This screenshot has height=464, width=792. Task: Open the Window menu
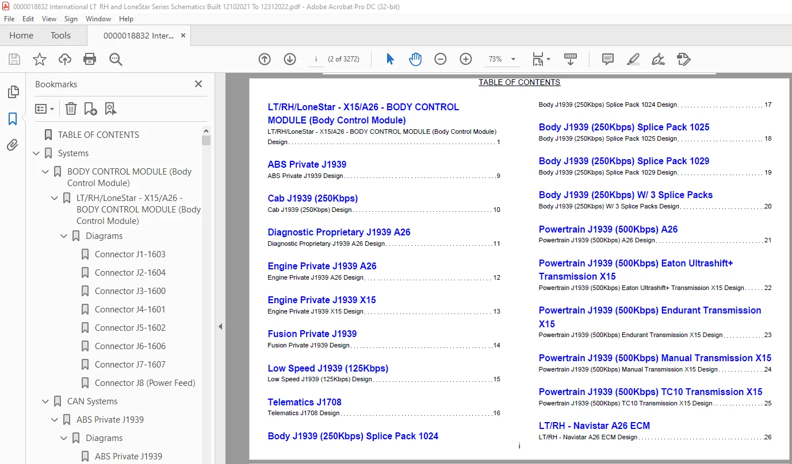[98, 19]
